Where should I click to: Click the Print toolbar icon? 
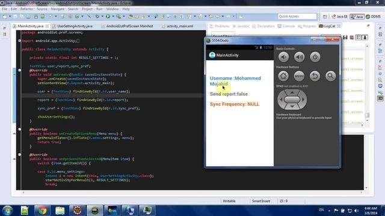point(28,16)
